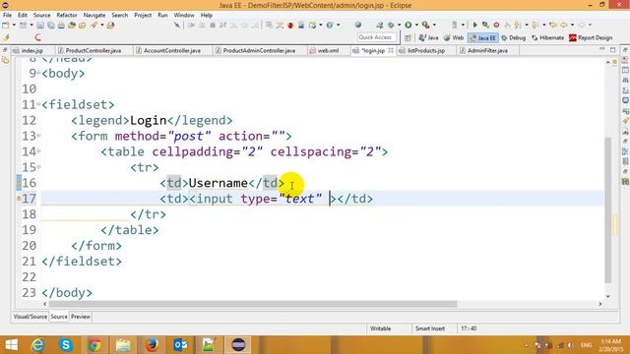
Task: Collapse the body tag fold at line 9
Action: point(38,73)
